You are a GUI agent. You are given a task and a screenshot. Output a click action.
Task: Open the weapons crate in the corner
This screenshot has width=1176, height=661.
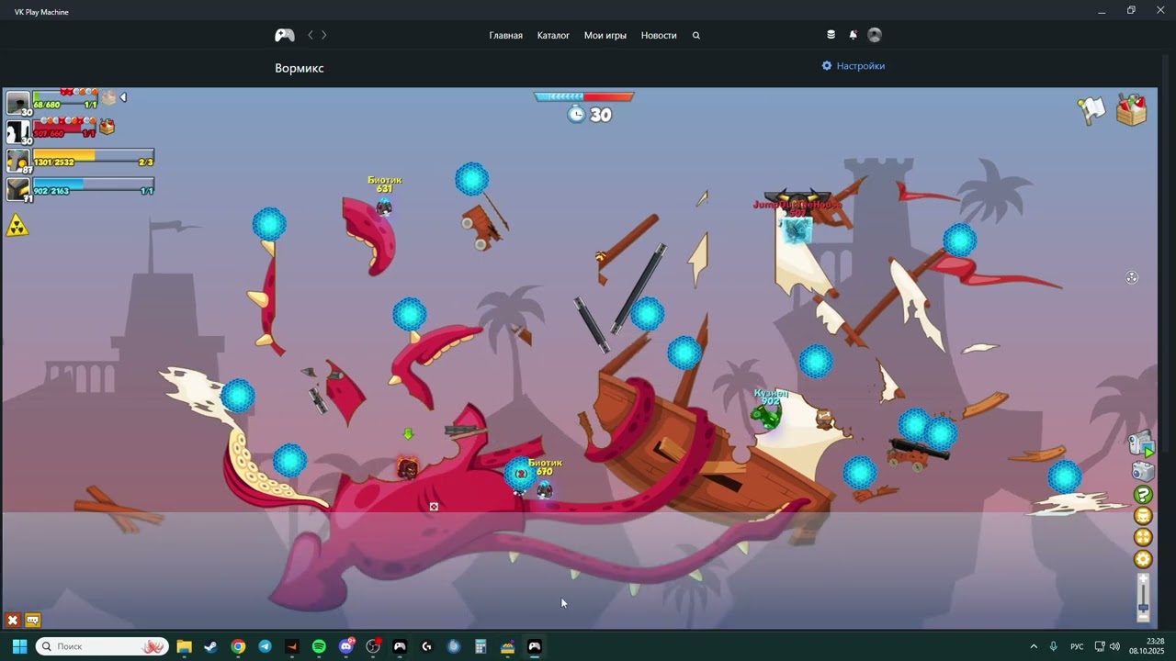click(x=1132, y=109)
